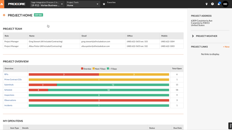Click the orange gear beside Project Home
This screenshot has height=130, width=232.
[x=4, y=15]
